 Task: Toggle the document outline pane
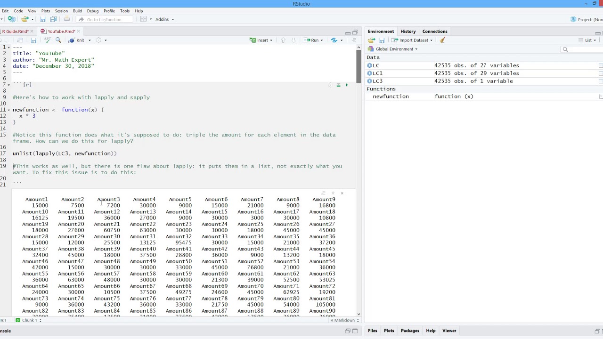[x=354, y=40]
